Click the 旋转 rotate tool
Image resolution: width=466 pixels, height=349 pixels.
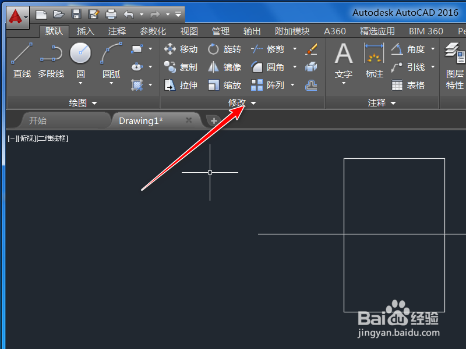click(224, 49)
